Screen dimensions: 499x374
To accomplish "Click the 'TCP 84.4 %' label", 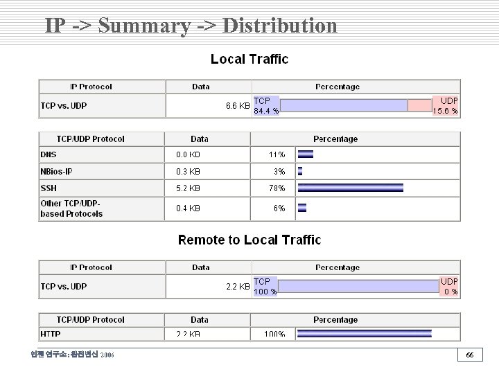I will (266, 105).
